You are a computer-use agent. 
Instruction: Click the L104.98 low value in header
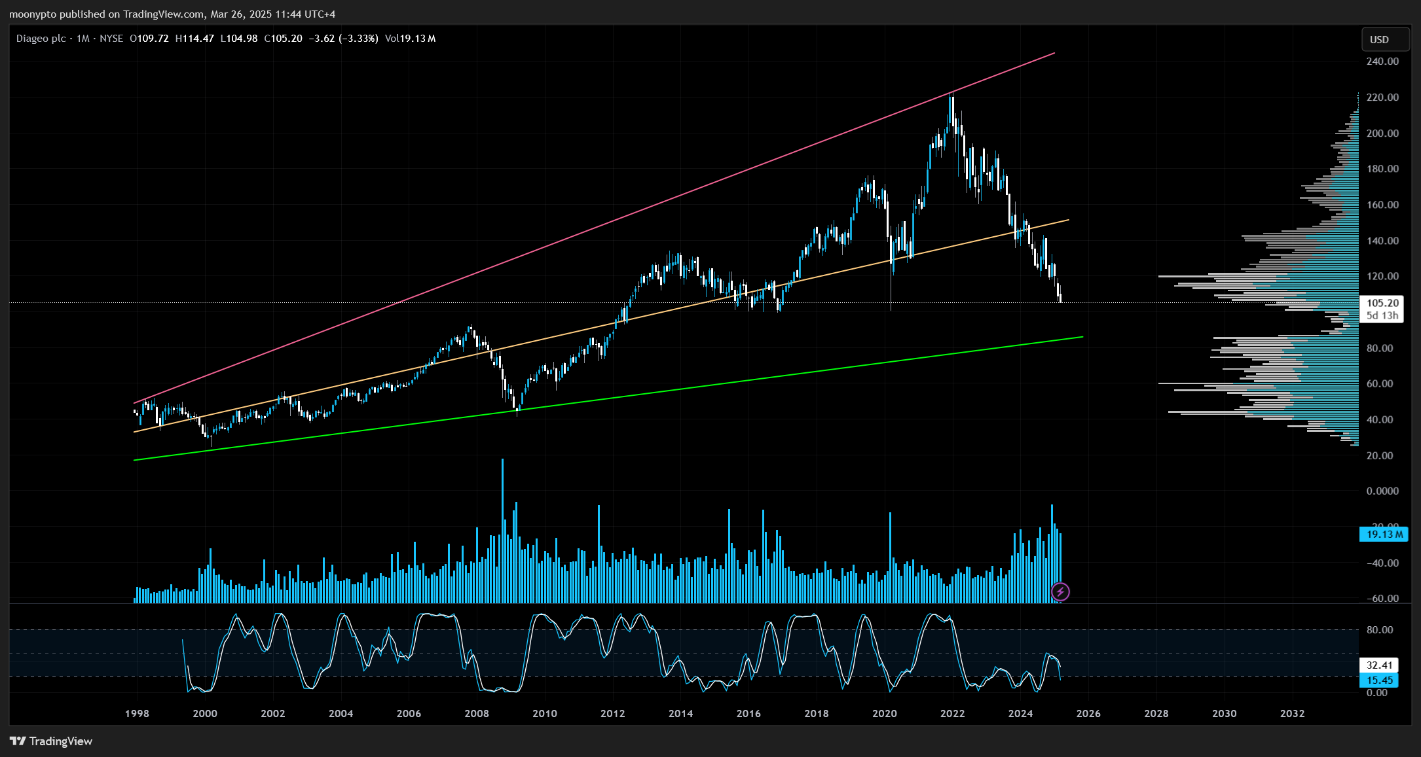click(239, 39)
